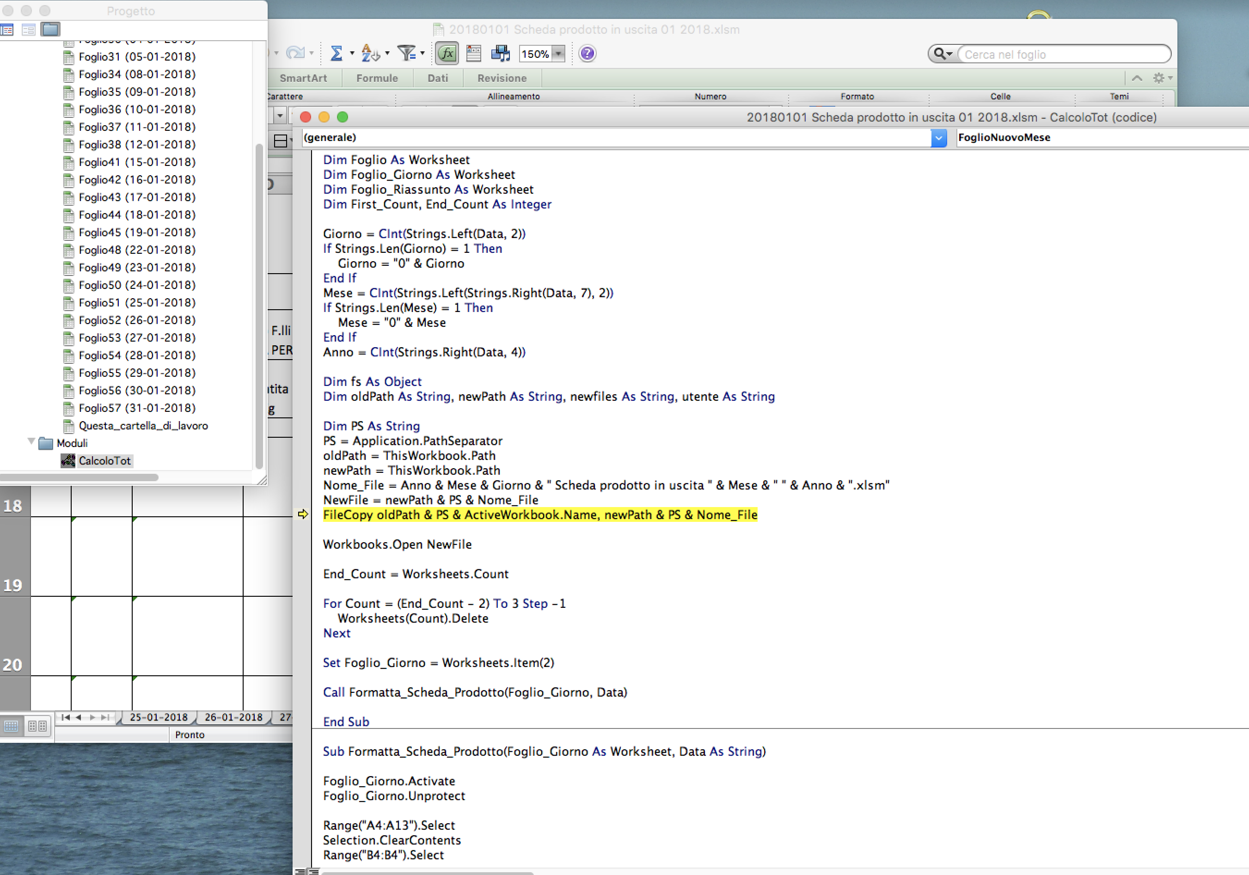The width and height of the screenshot is (1249, 875).
Task: Click the Progetto panel vertical scrollbar
Action: [x=259, y=305]
